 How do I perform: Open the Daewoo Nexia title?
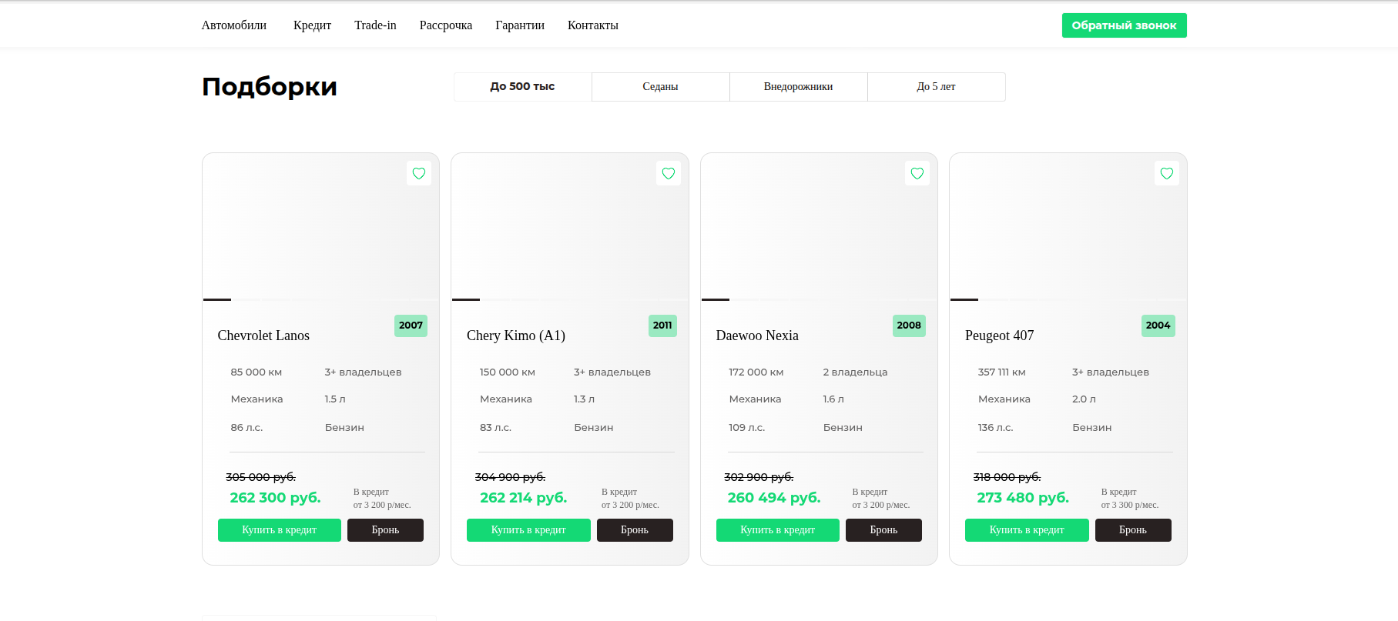tap(757, 336)
